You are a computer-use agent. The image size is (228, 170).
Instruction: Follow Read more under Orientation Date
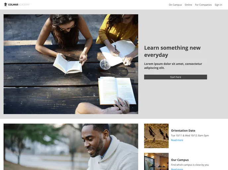coord(177,140)
